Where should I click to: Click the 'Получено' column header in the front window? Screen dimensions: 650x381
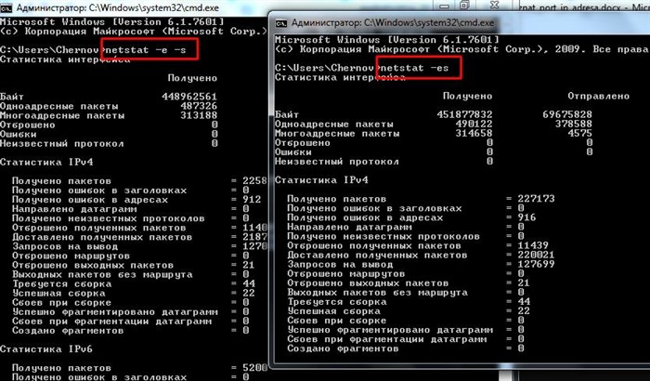pos(467,96)
